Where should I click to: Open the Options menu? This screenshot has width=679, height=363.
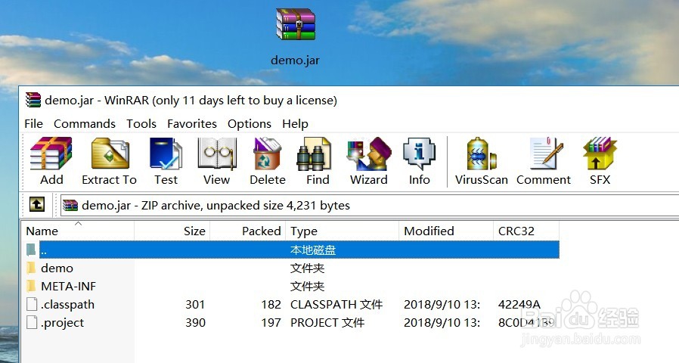(250, 124)
